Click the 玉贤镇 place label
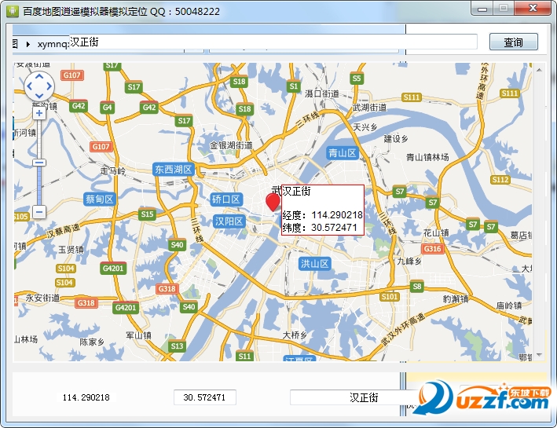 pyautogui.click(x=71, y=250)
